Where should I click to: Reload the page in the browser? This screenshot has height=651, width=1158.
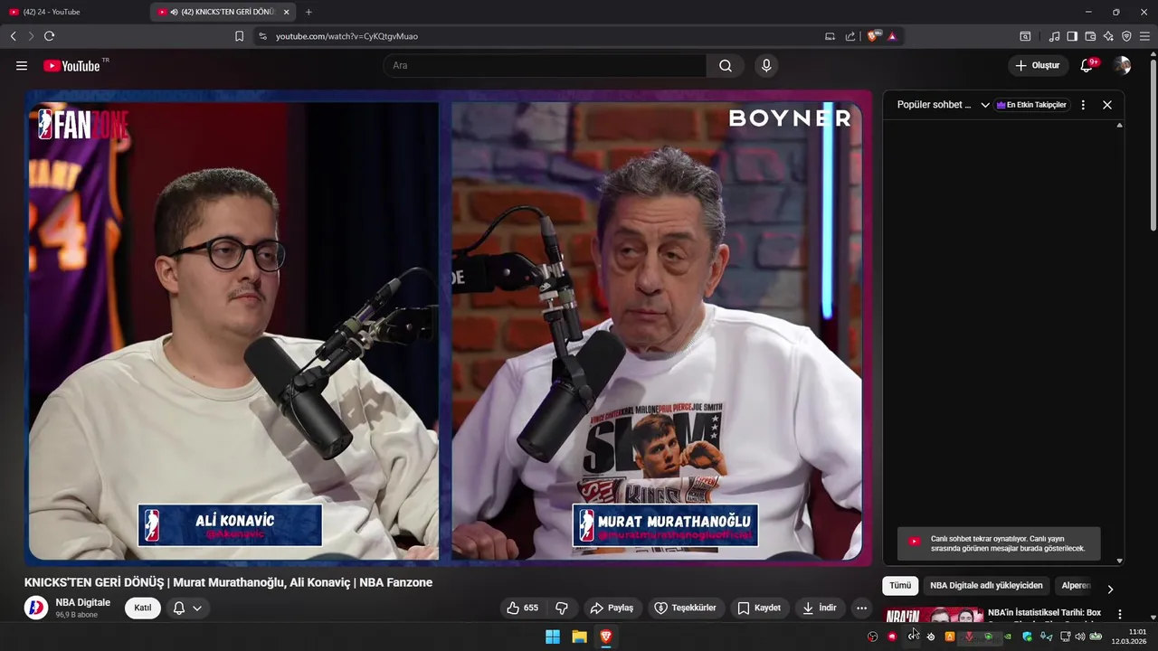[49, 36]
